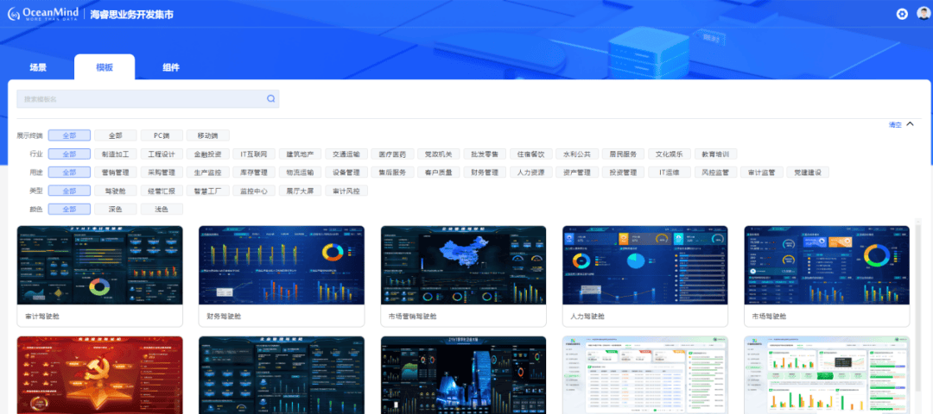The image size is (933, 414).
Task: Filter templates by 深色 color
Action: pos(116,209)
